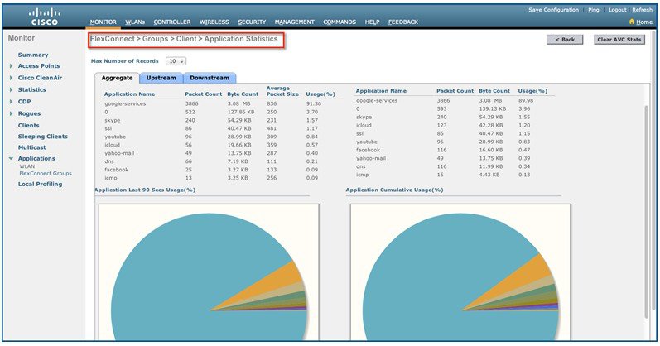
Task: Click the Cisco logo
Action: [44, 17]
